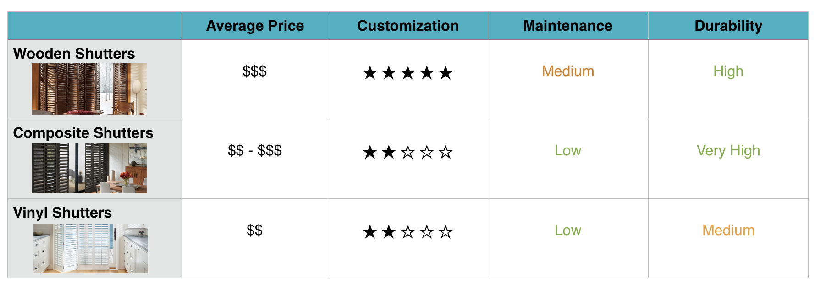Click Medium durability for Vinyl Shutters
815x286 pixels.
[728, 230]
